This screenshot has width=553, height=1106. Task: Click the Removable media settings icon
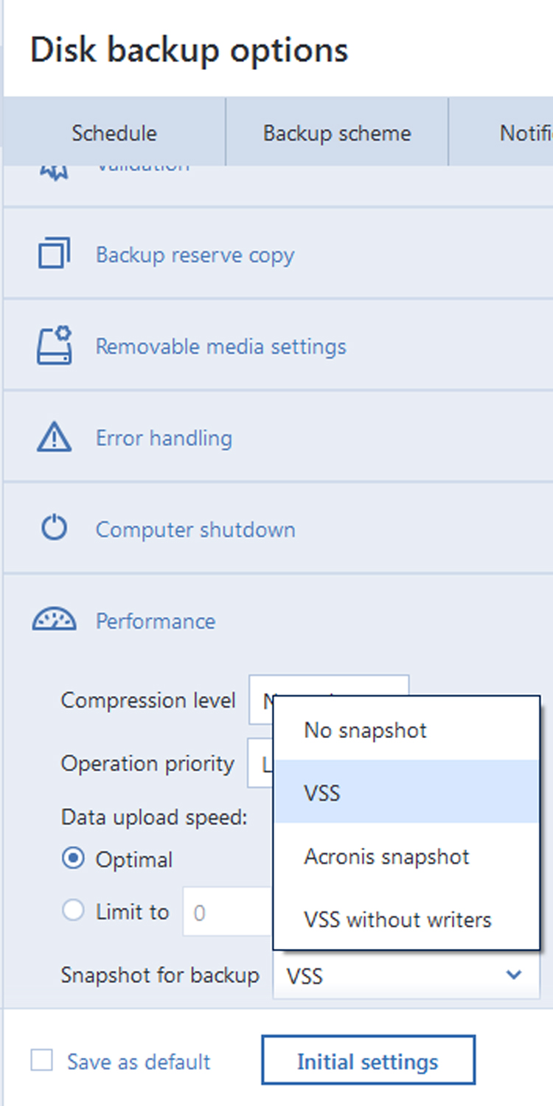55,346
